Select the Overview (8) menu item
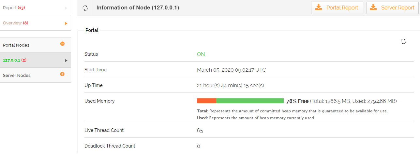 [16, 23]
